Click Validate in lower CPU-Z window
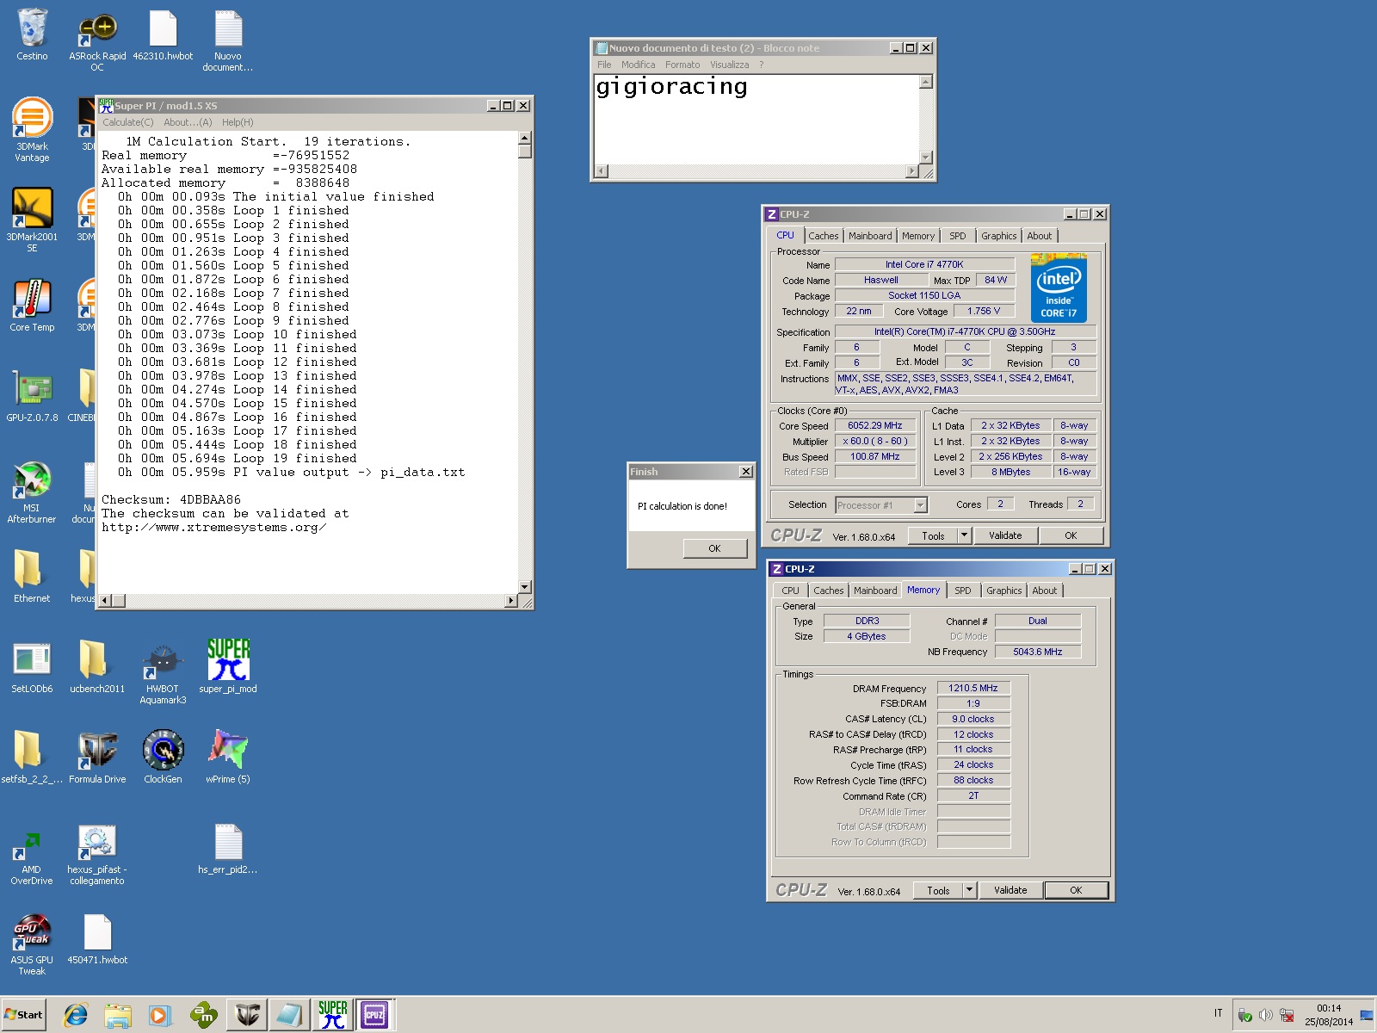Screen dimensions: 1377x1033 click(x=1010, y=890)
